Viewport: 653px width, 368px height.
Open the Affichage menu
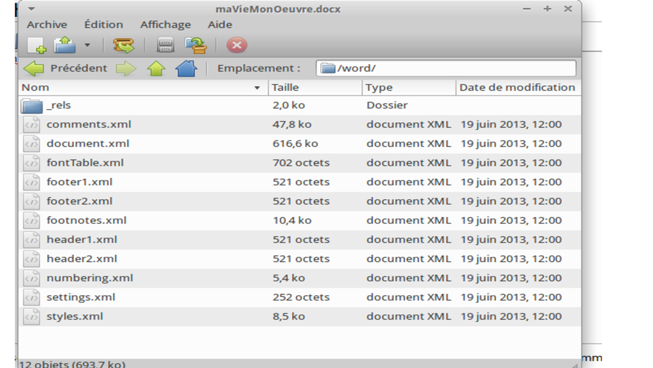tap(165, 24)
